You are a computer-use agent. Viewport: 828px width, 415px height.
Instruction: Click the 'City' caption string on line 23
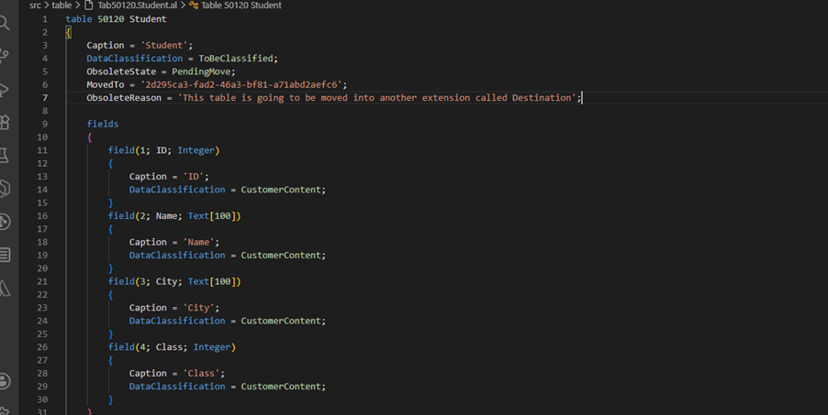coord(198,308)
